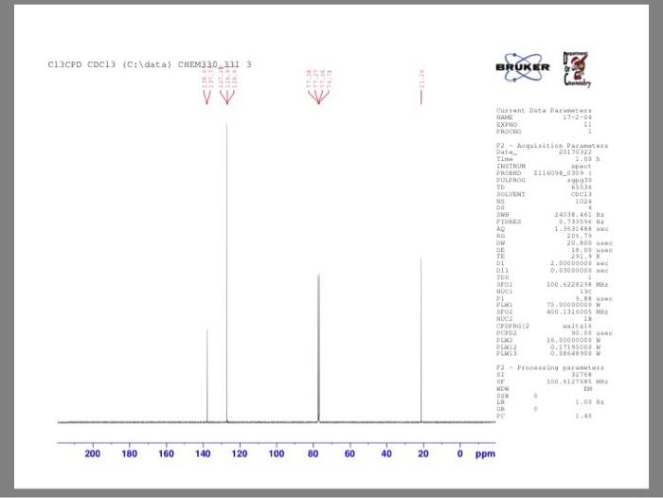Click the '40' tick label on the ppm axis
The height and width of the screenshot is (498, 663).
click(x=386, y=454)
